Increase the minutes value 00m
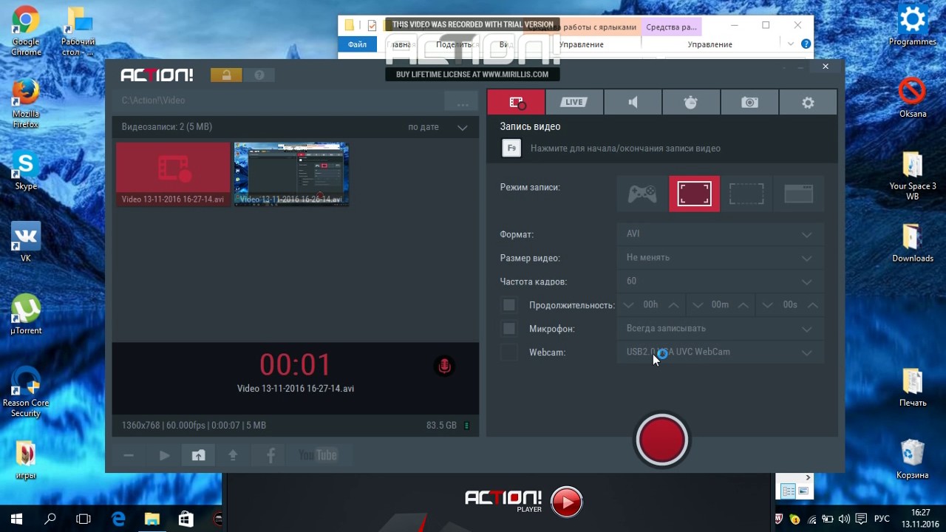 pos(743,305)
